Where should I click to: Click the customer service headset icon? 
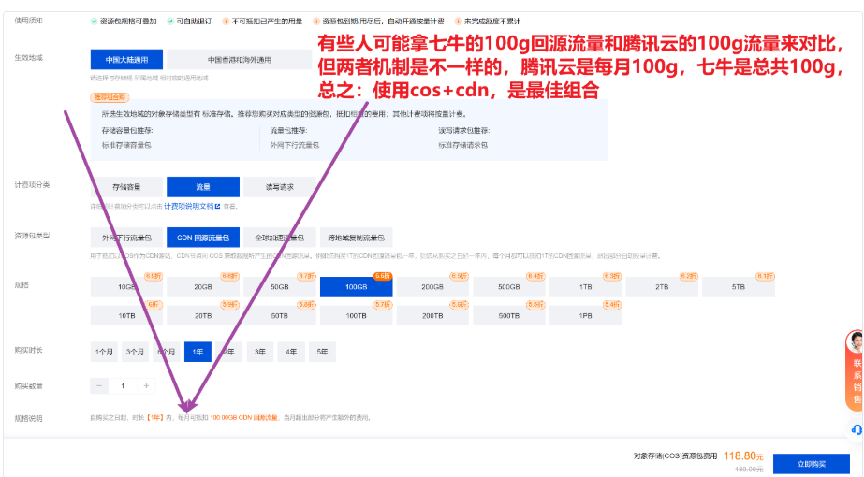click(857, 429)
